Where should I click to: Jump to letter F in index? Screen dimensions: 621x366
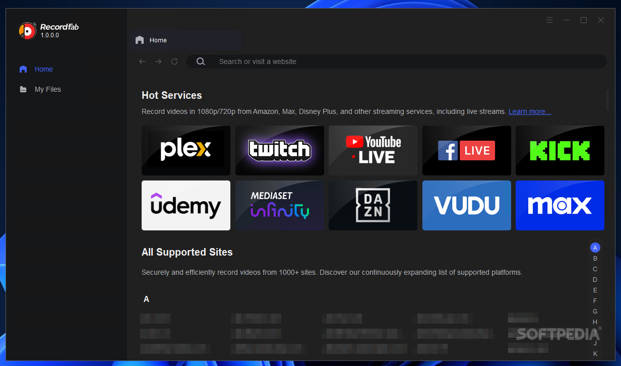point(595,300)
